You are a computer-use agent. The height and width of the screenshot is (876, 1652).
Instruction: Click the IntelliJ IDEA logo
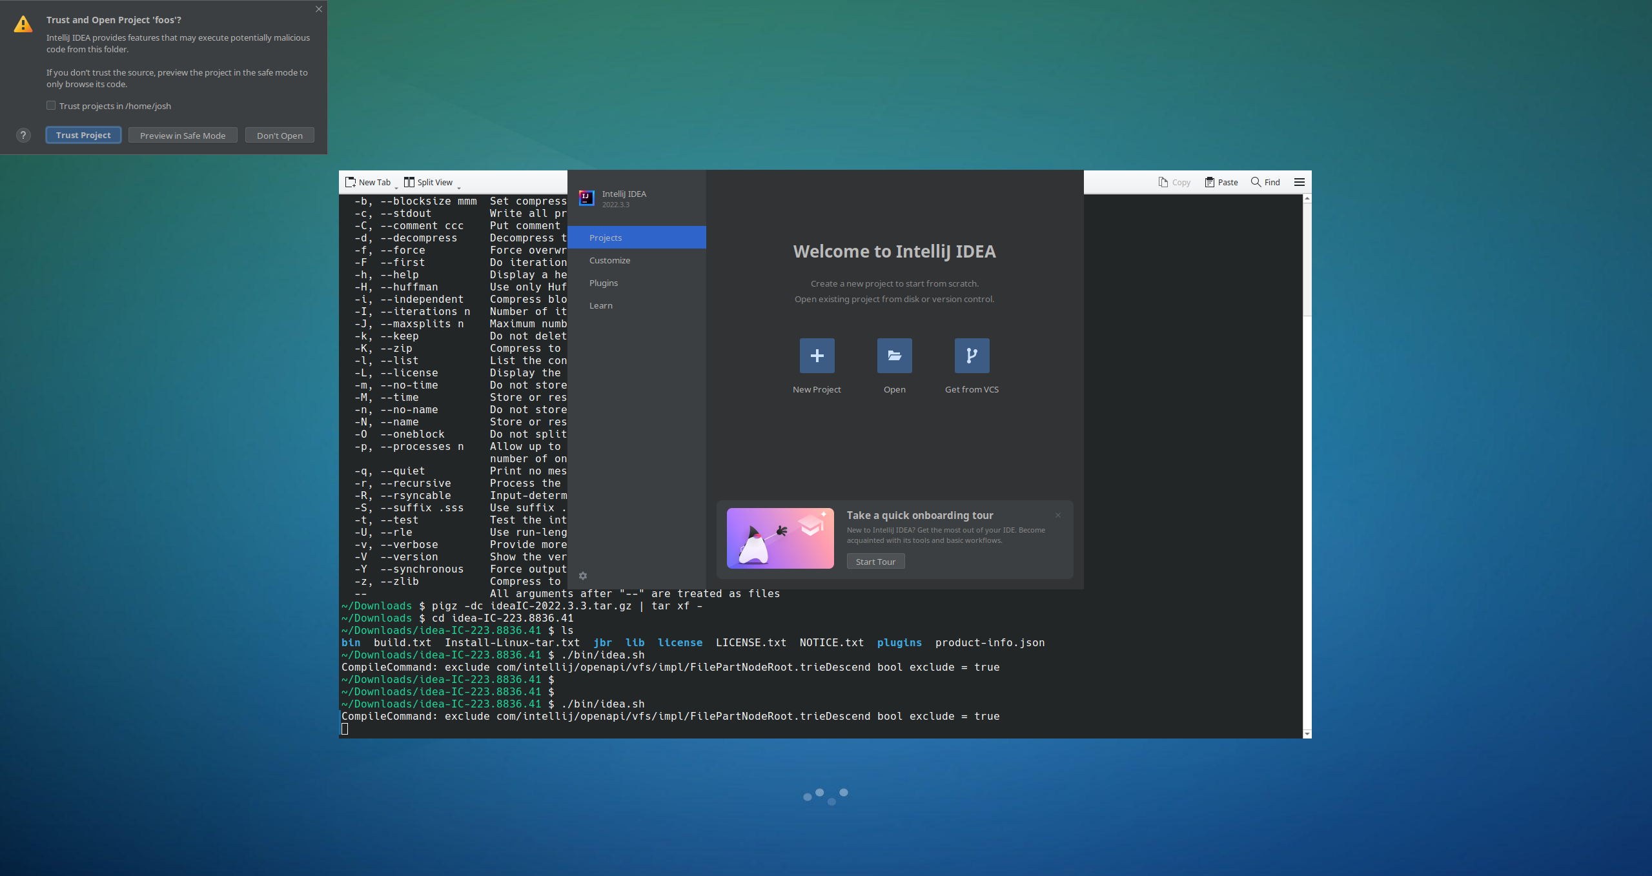tap(586, 198)
